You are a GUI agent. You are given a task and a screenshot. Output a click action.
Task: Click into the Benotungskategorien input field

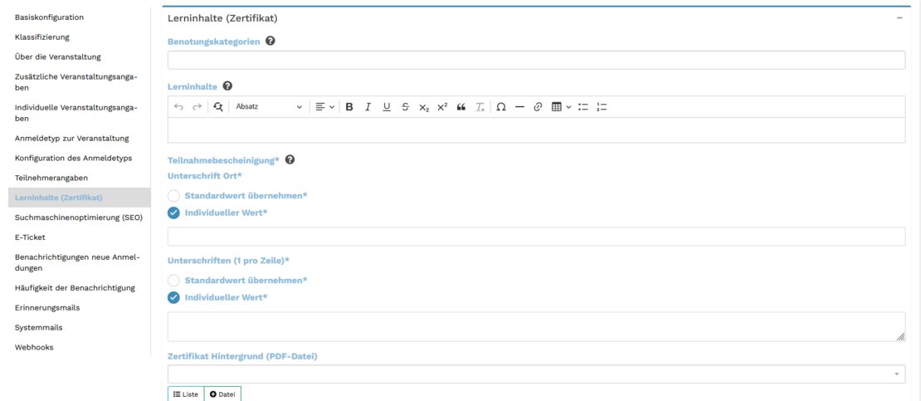pos(536,60)
